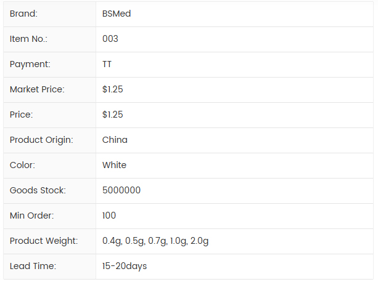Click the Min Order label
378x282 pixels.
coord(32,216)
